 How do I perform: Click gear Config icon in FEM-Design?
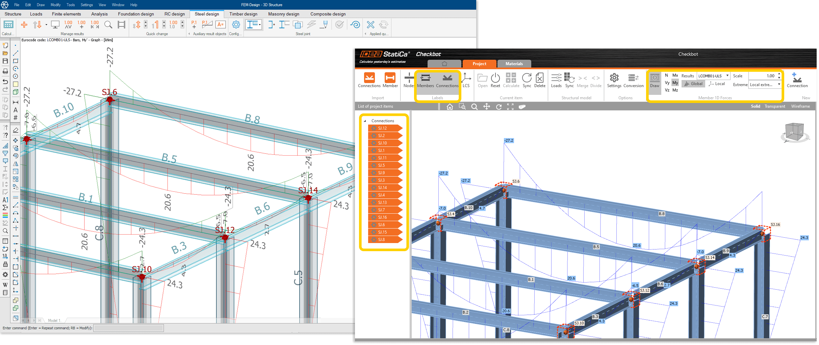(x=236, y=25)
